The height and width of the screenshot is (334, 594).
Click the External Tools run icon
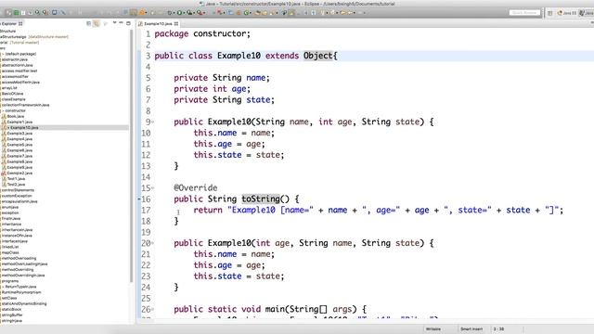pyautogui.click(x=200, y=12)
